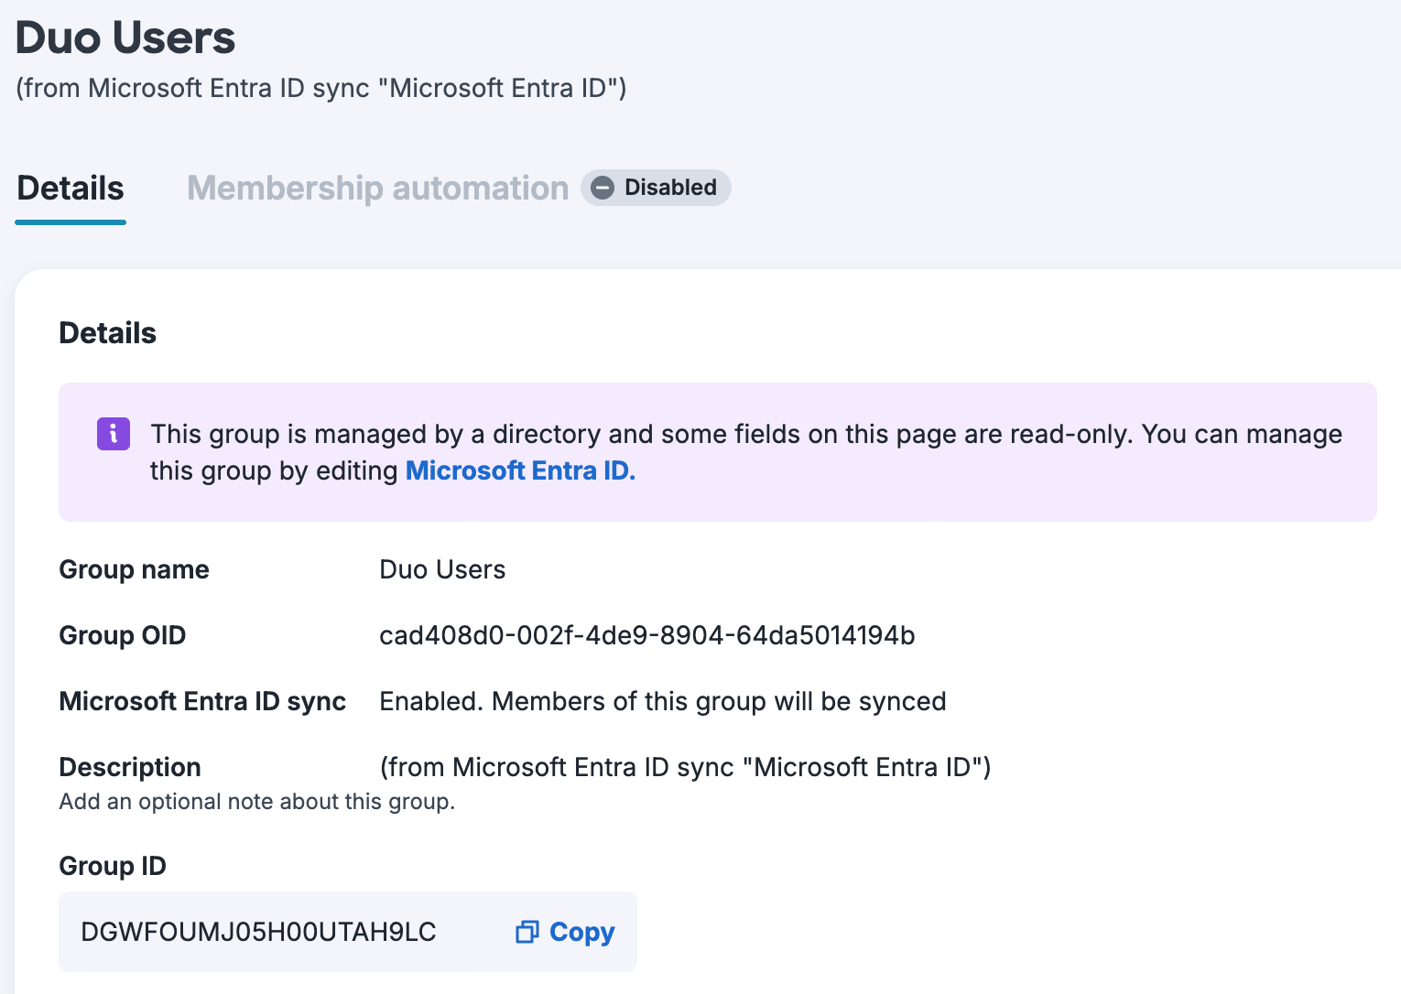Click the Group ID field DGWFOUMJ05H00UTAH9LC
Image resolution: width=1401 pixels, height=994 pixels.
tap(348, 932)
